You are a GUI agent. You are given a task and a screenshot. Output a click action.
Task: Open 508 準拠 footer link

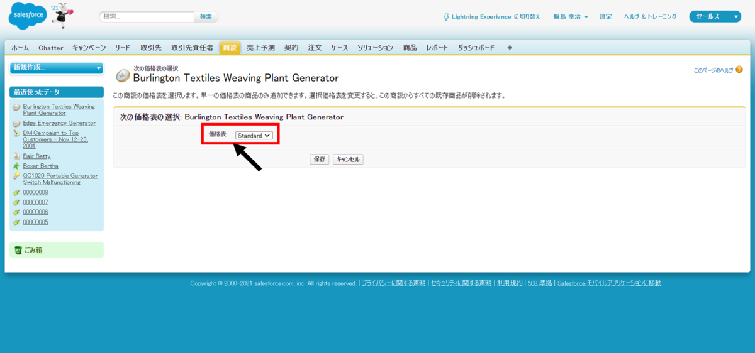540,283
